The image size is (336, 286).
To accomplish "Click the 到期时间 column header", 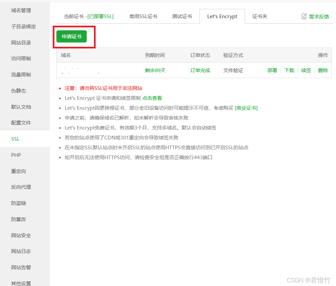I will pyautogui.click(x=155, y=55).
